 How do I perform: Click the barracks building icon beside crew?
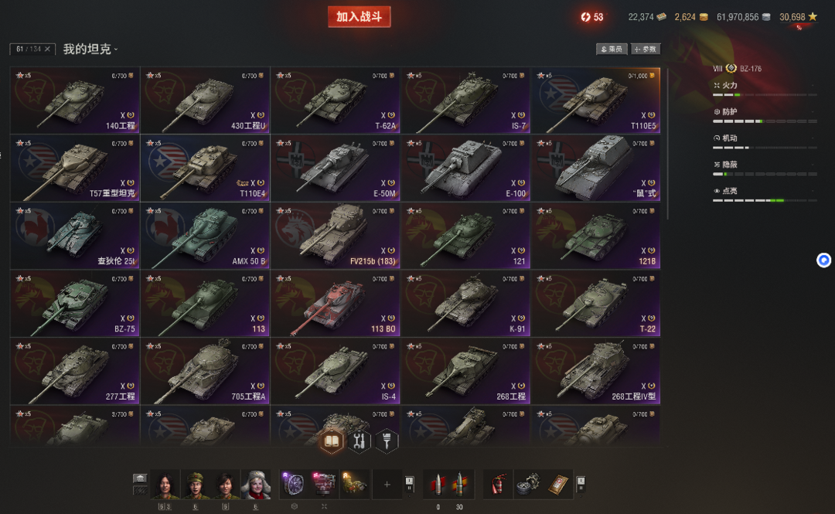point(139,478)
